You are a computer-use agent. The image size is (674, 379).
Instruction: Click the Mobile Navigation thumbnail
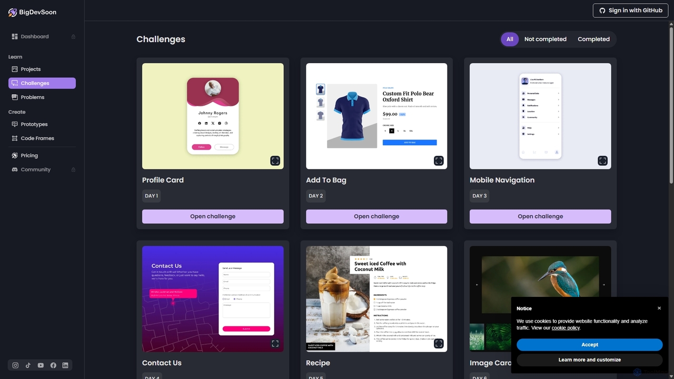(x=540, y=116)
